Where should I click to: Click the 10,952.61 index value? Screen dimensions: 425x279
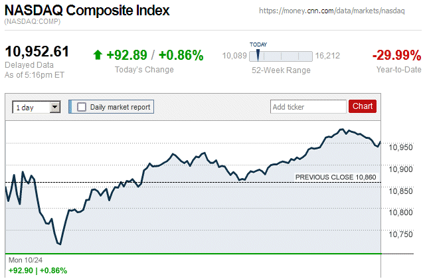click(x=37, y=52)
